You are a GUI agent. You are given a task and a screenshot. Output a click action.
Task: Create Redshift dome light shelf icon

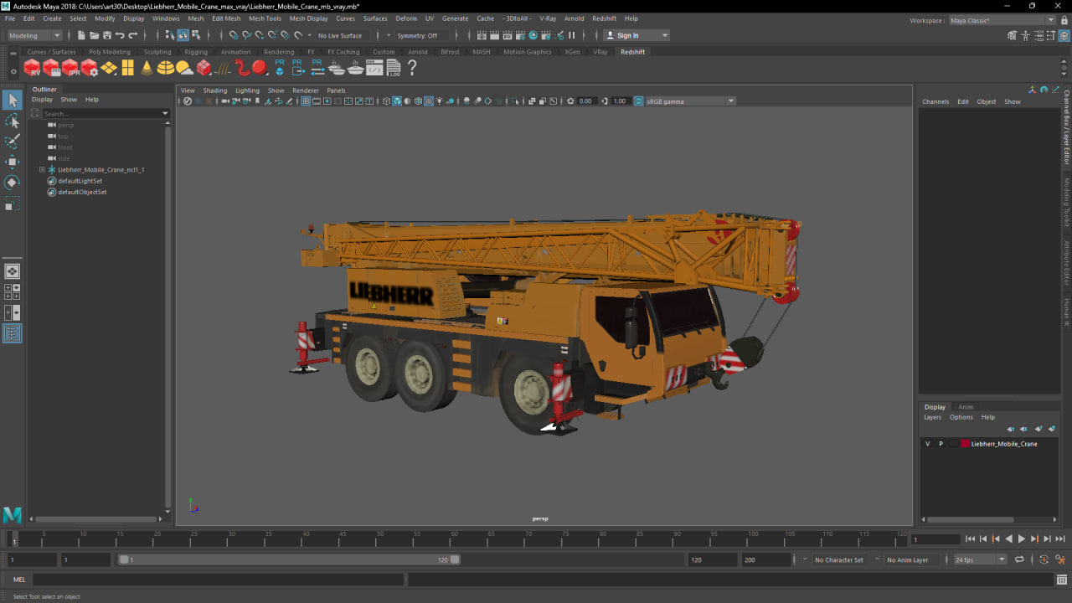pos(166,68)
